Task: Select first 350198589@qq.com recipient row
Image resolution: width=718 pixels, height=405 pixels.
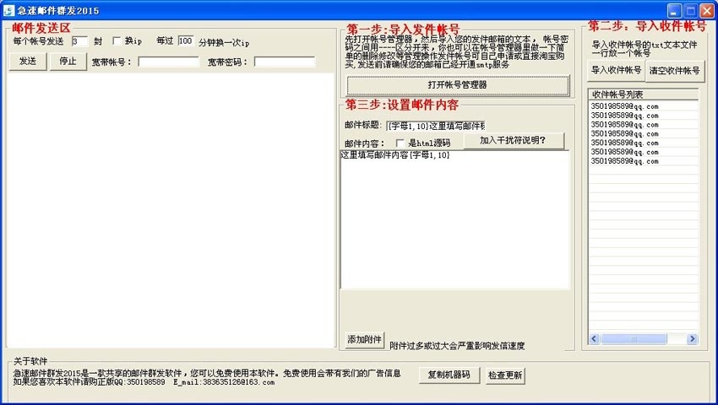Action: pos(643,106)
